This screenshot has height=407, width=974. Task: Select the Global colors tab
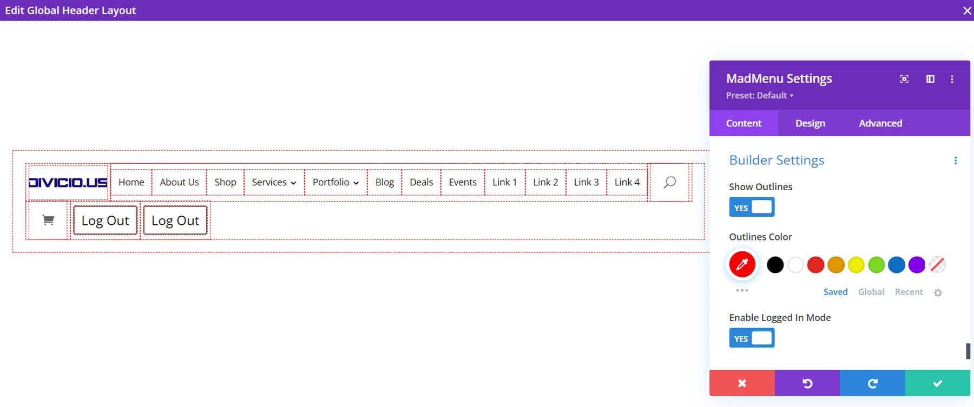pos(871,292)
